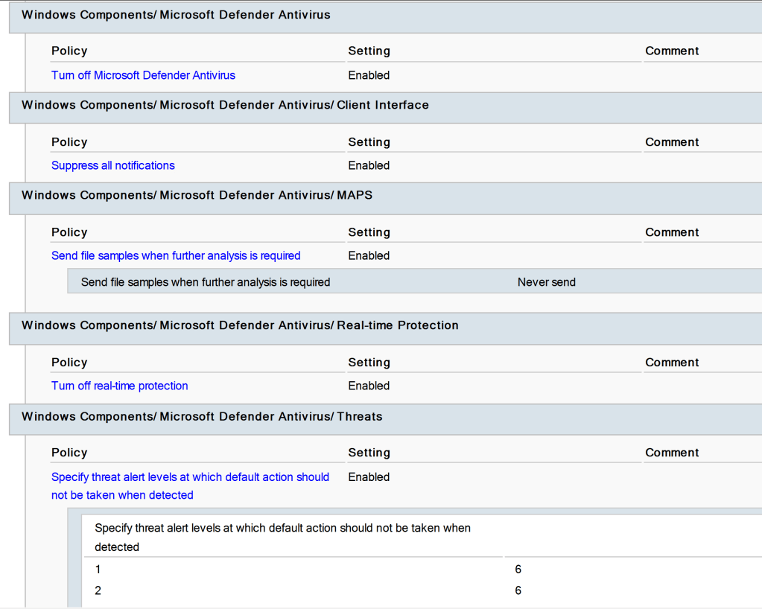Select the gray Send file samples detail row label
The image size is (762, 609).
pos(206,282)
